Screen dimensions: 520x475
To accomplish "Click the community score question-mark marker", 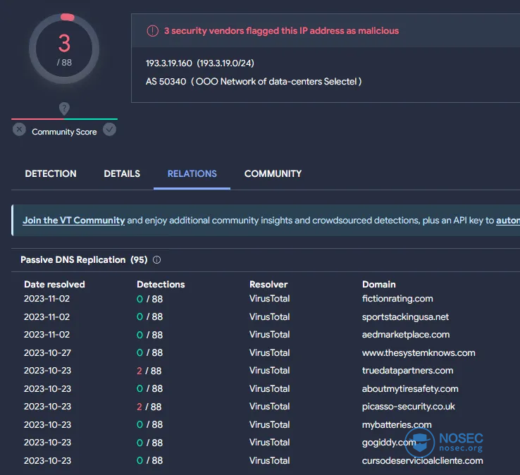I will tap(64, 108).
